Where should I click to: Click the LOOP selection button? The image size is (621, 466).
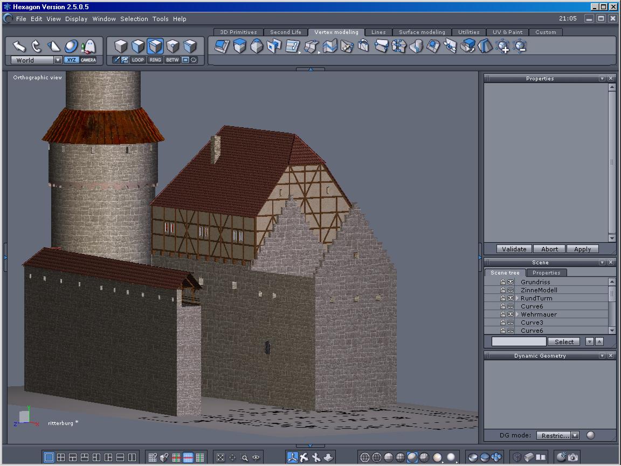click(x=138, y=60)
